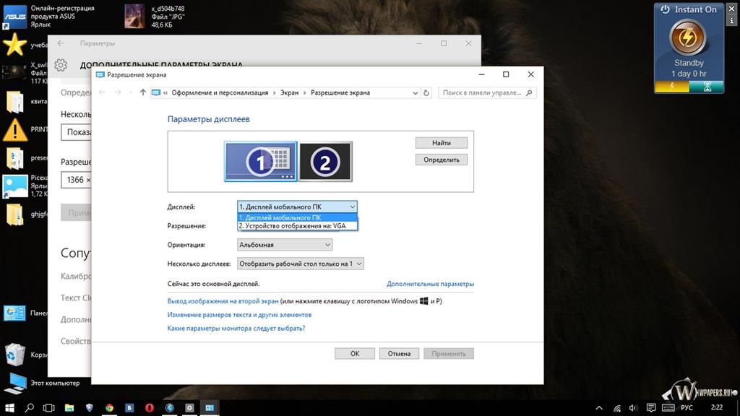Screen dimensions: 740x416
Task: Click the refresh icon next to the address bar
Action: tap(426, 92)
